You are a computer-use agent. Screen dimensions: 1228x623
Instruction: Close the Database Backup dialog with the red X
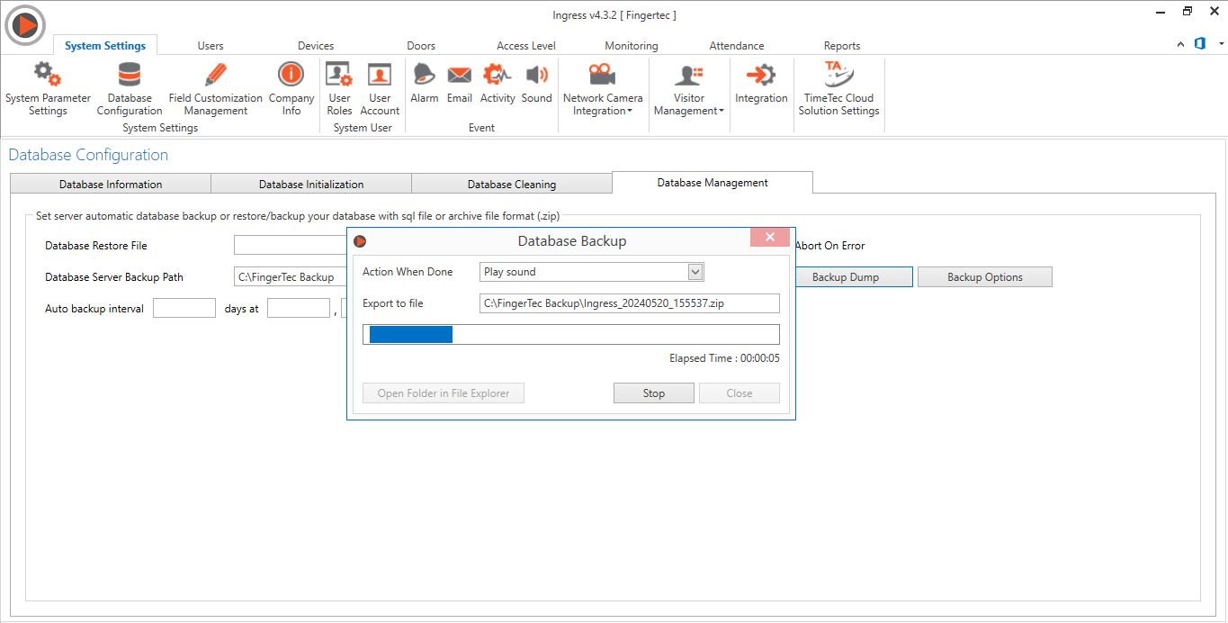(x=770, y=238)
